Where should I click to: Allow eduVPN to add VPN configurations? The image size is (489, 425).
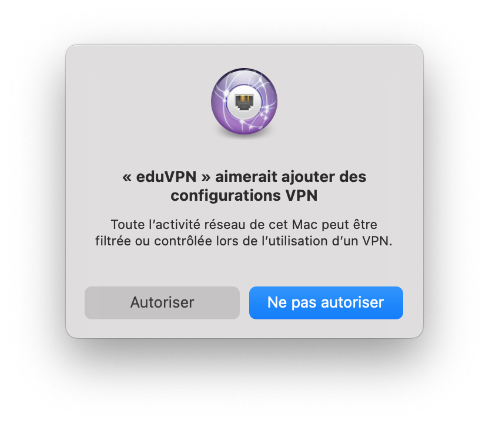click(x=162, y=302)
